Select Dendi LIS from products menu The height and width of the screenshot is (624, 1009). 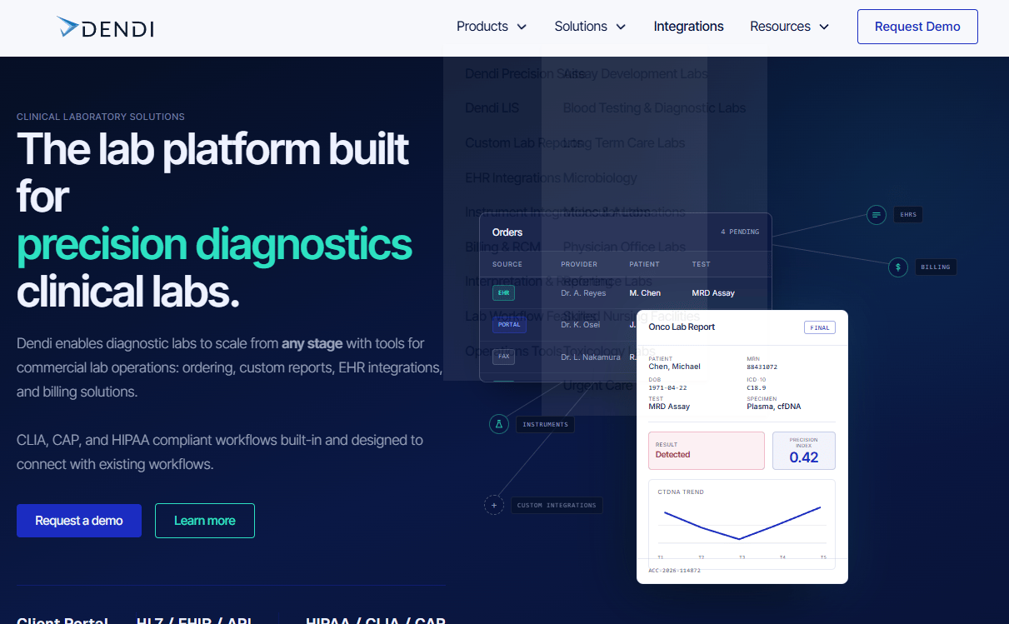tap(492, 108)
